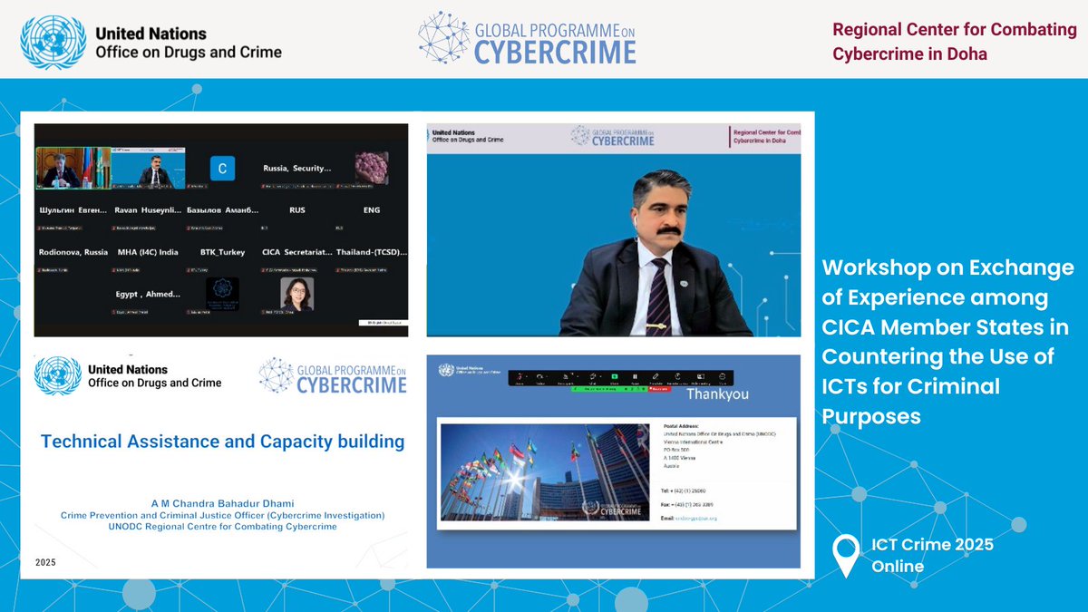Select the 'ENG' interpreter tile
The height and width of the screenshot is (612, 1088).
[372, 212]
